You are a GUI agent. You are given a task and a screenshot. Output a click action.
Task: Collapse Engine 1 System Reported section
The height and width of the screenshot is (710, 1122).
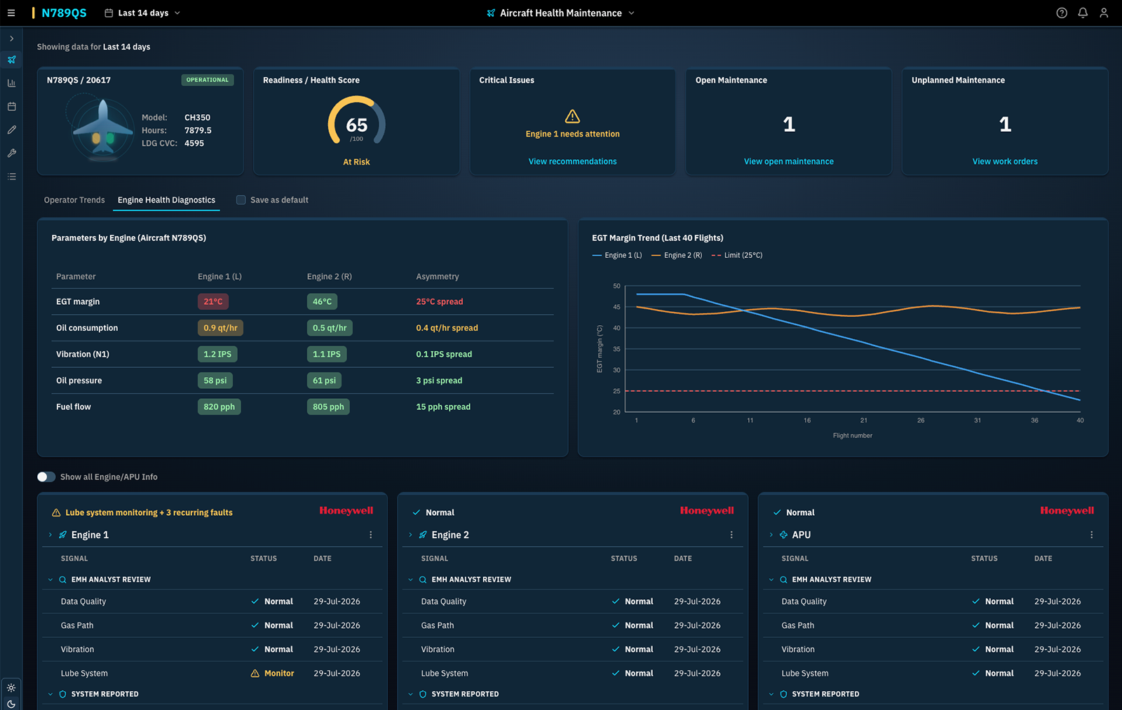50,694
